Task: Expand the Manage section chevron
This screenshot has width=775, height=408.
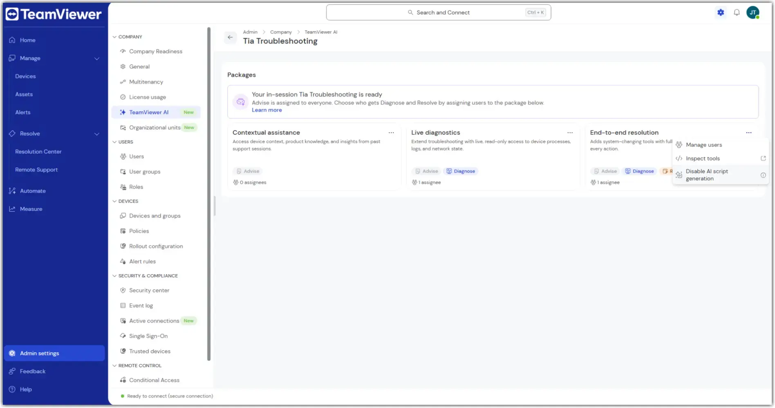Action: coord(97,58)
